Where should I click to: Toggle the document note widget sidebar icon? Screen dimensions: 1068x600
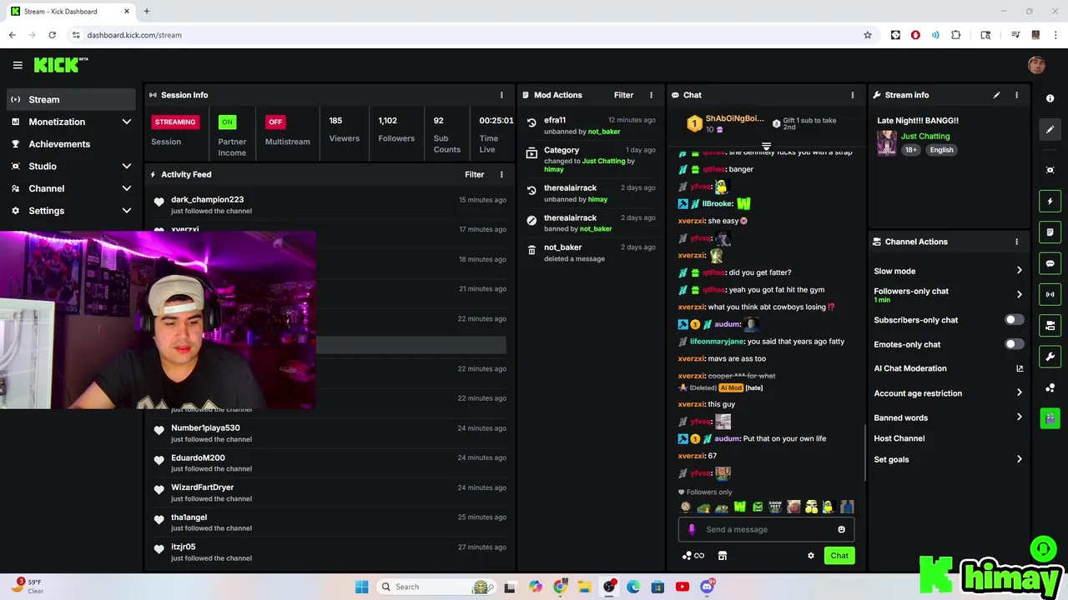(x=1050, y=232)
